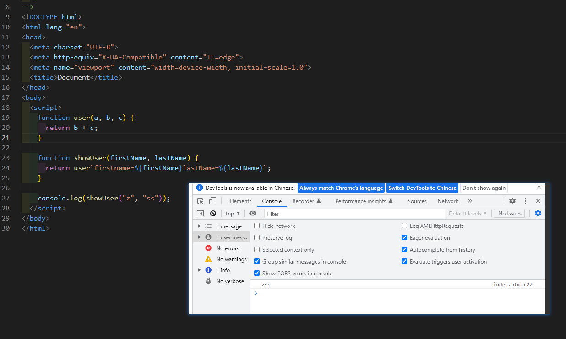This screenshot has width=566, height=339.
Task: Select the No verbose sidebar row
Action: 221,281
